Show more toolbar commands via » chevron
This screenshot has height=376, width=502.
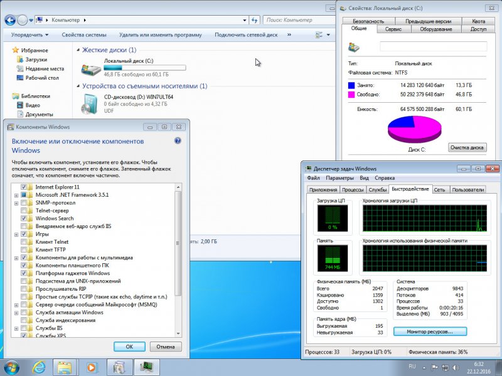[x=289, y=34]
